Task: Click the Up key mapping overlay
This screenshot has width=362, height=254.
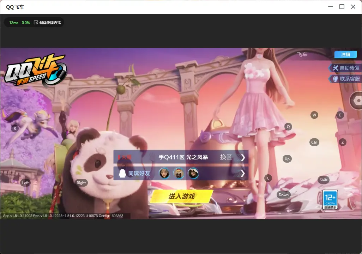Action: pos(287,159)
